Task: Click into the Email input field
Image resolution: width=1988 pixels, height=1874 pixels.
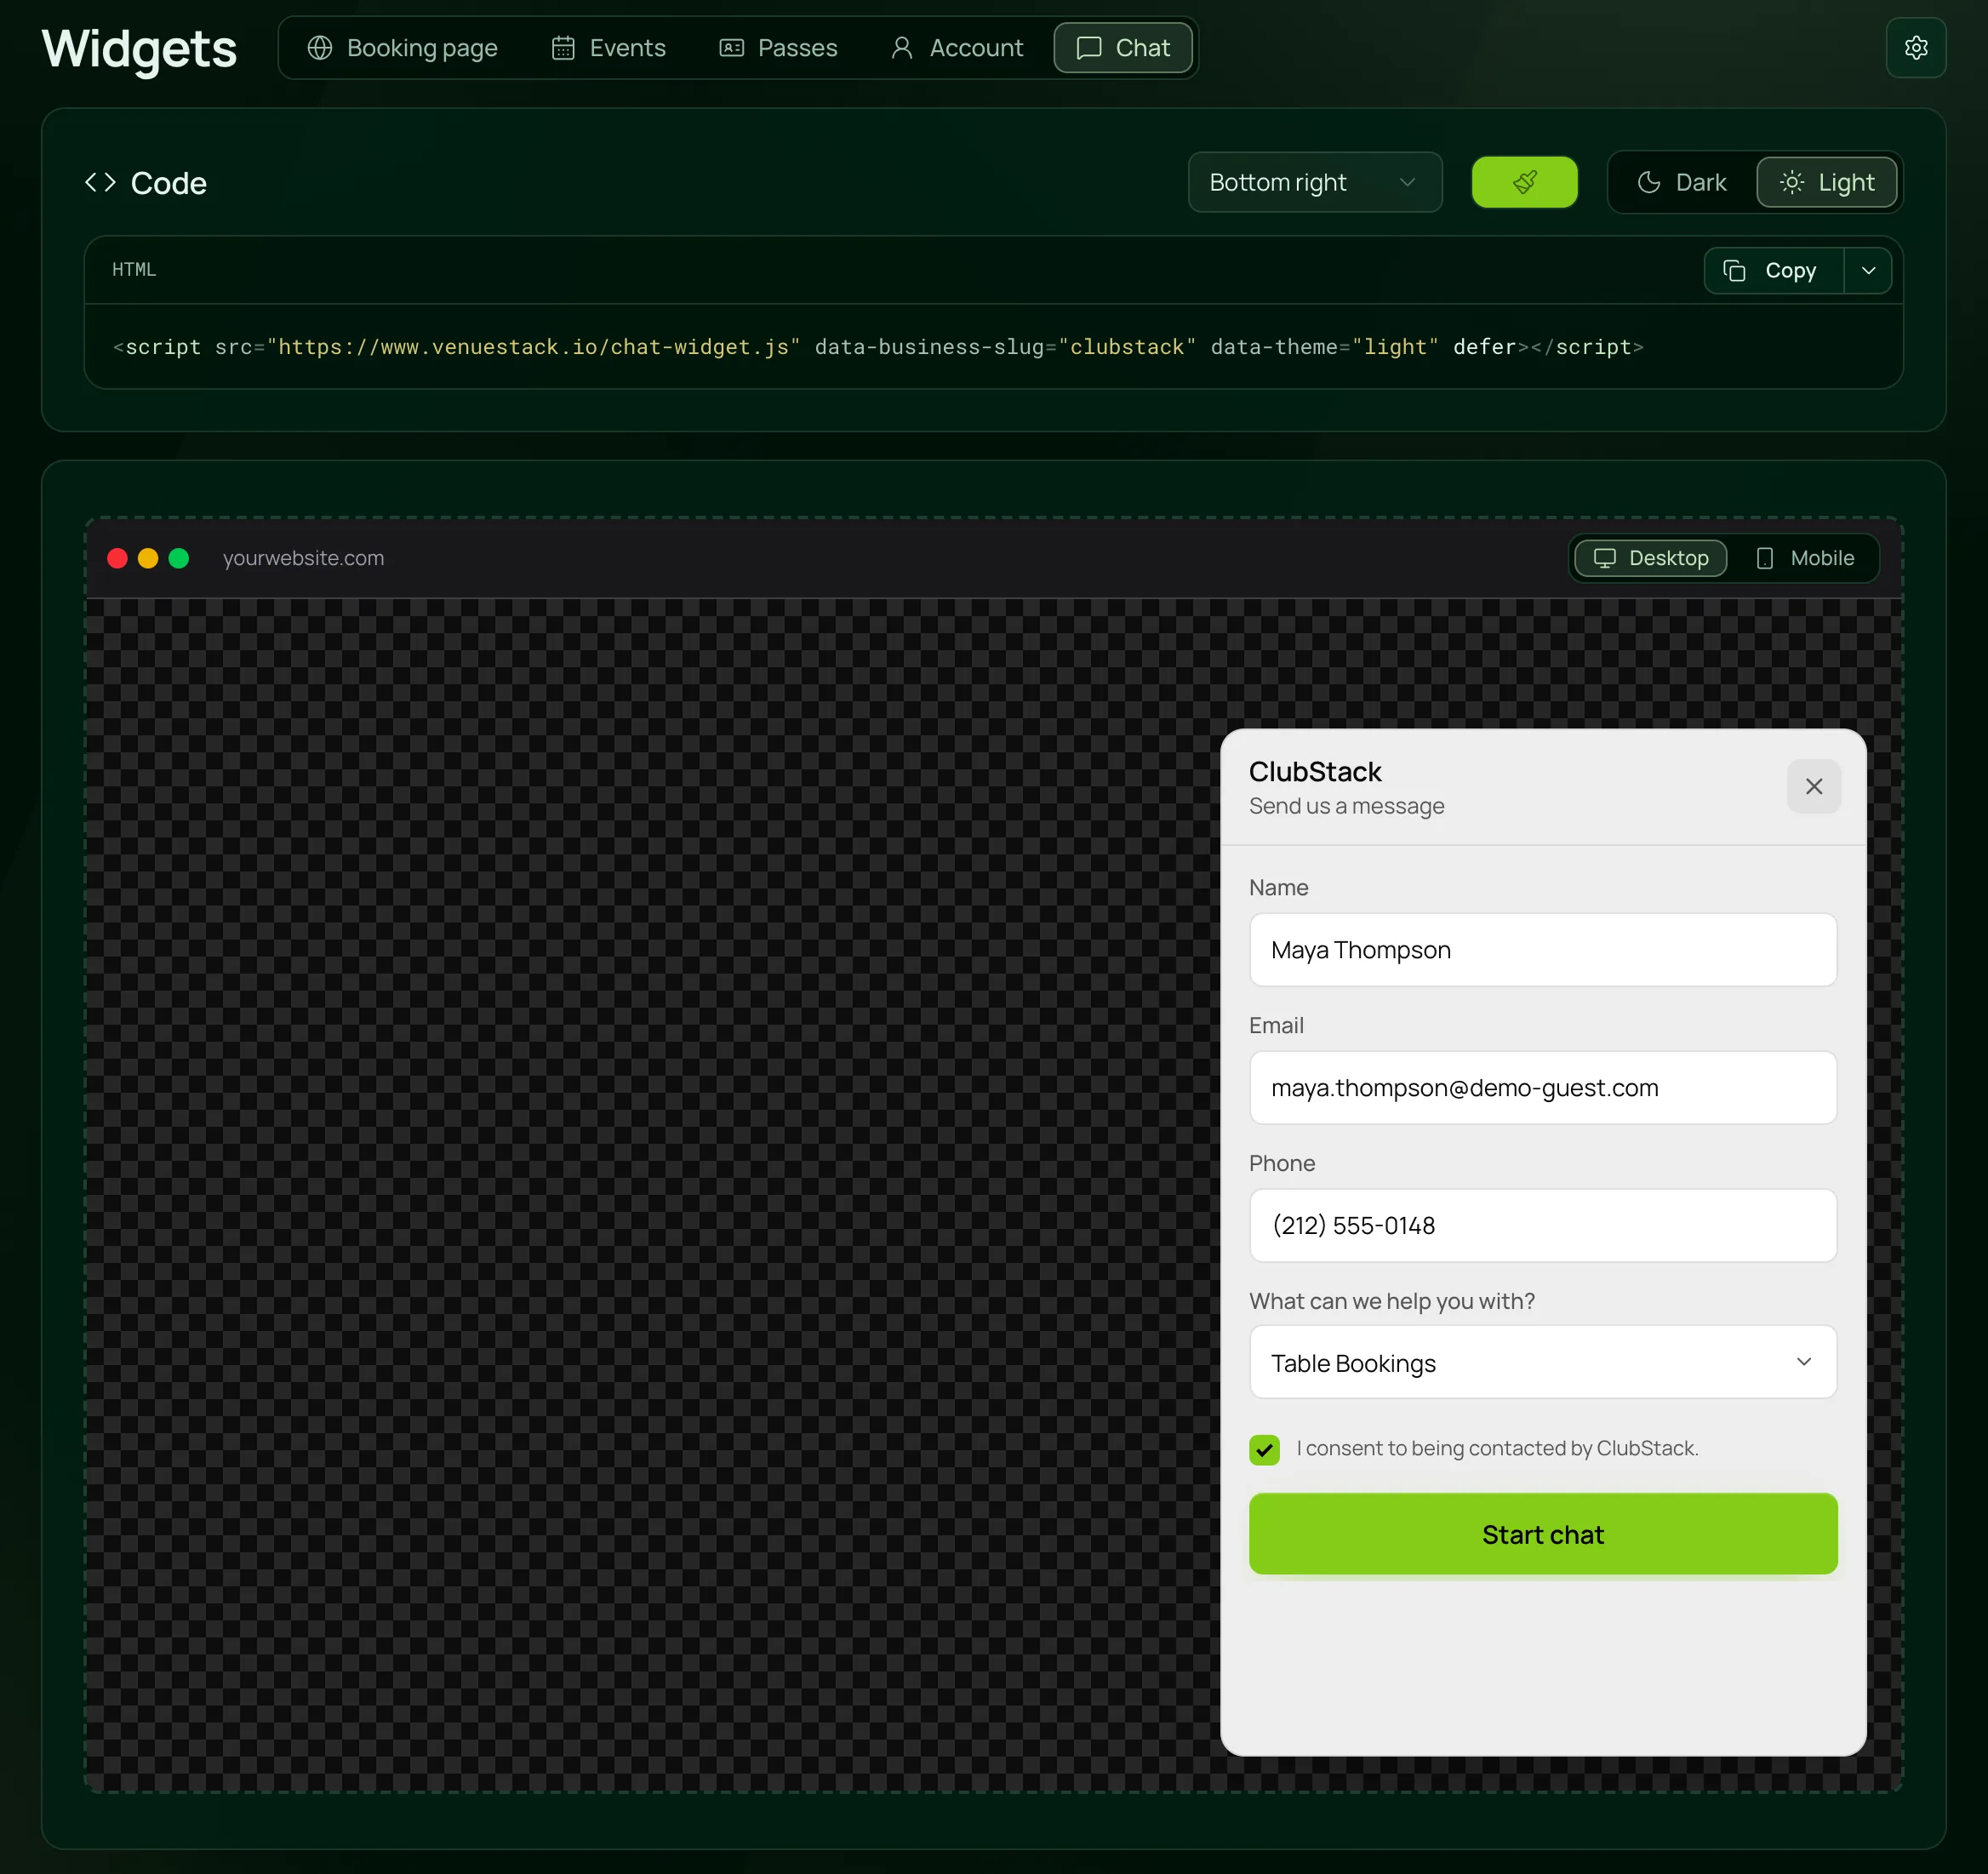Action: 1542,1087
